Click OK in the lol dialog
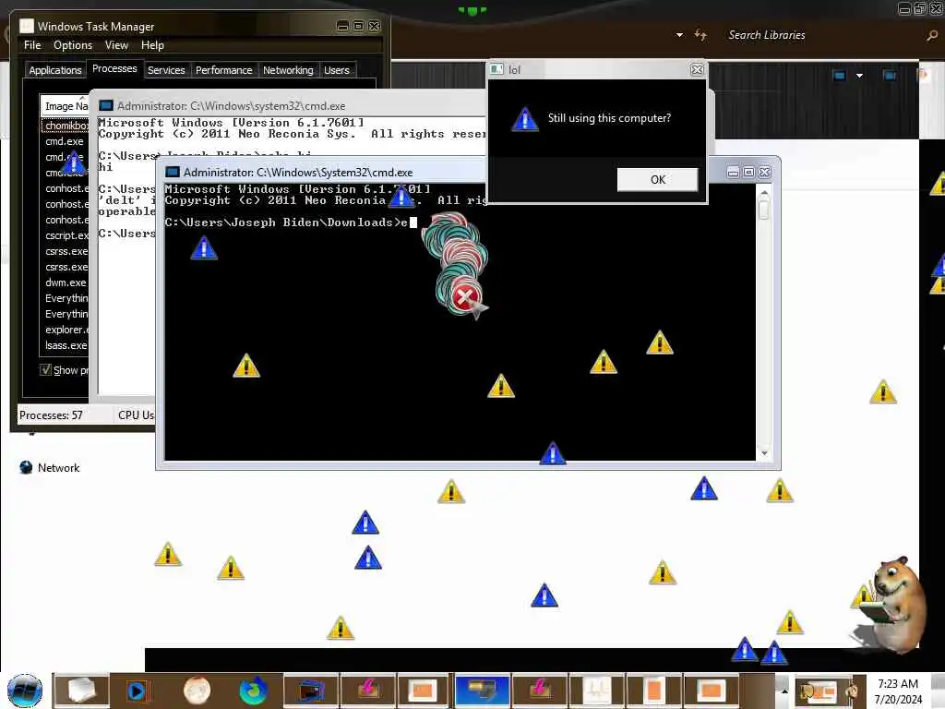 (657, 180)
